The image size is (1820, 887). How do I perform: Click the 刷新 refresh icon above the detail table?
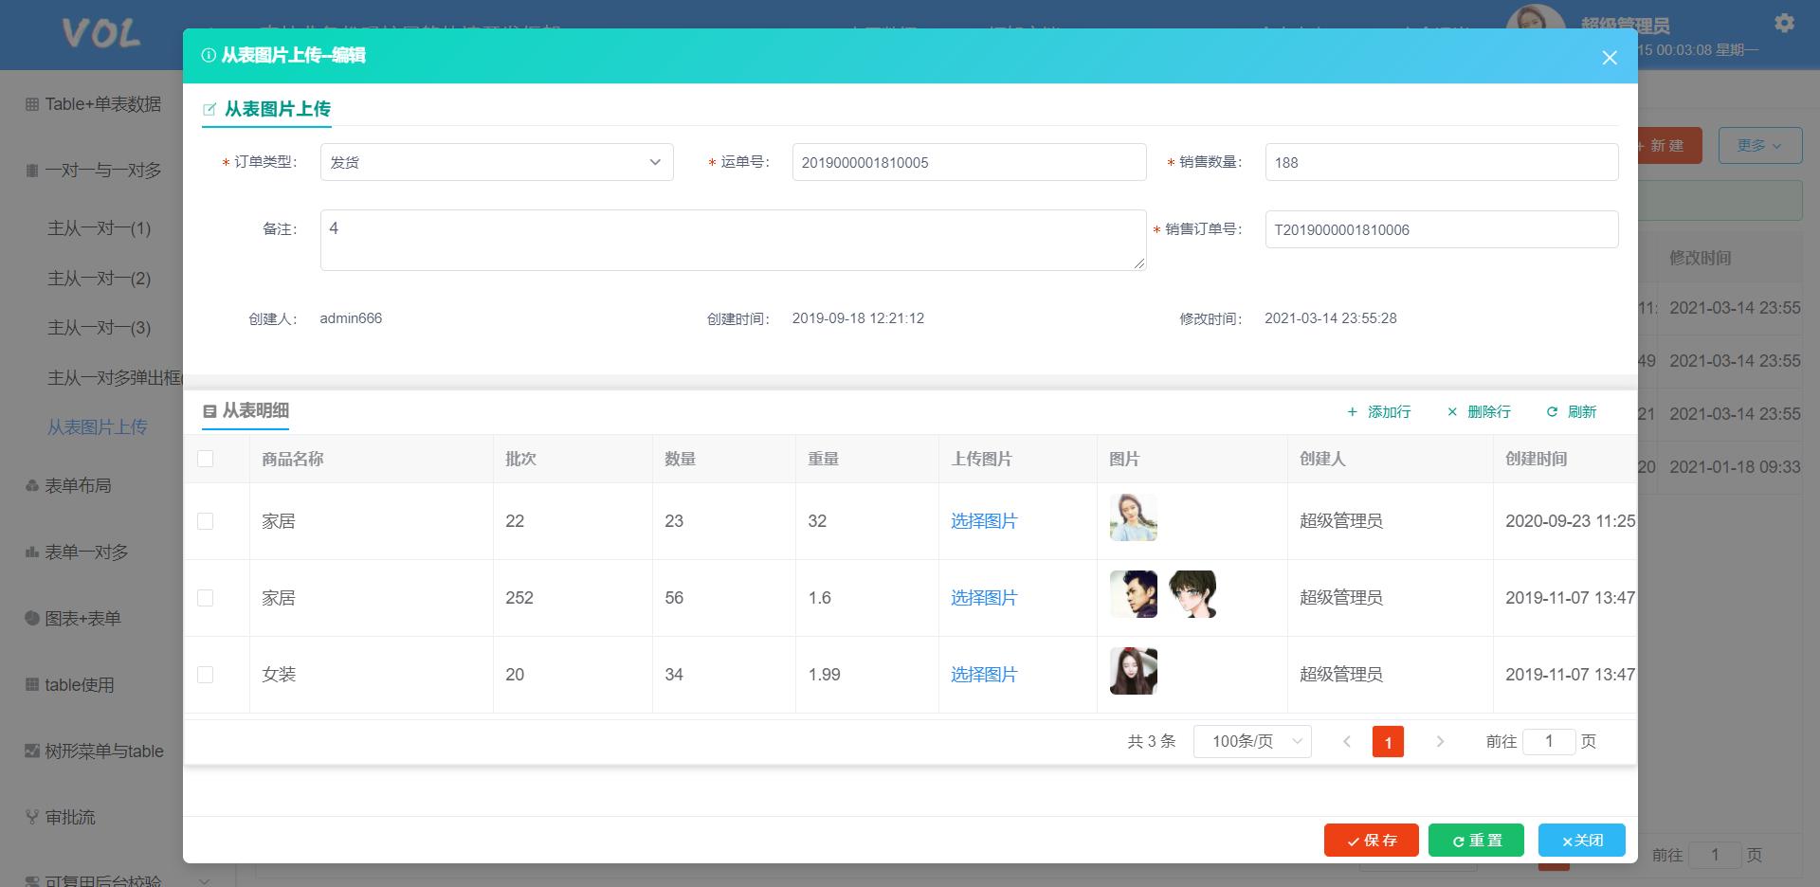click(x=1553, y=412)
